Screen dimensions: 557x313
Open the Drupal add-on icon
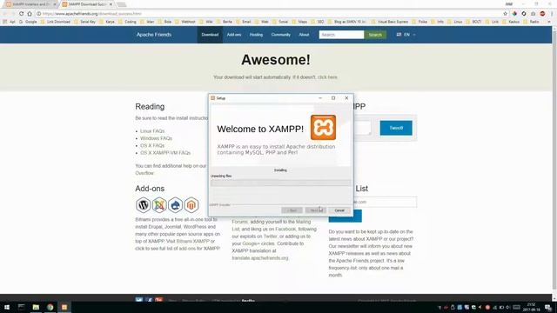pyautogui.click(x=175, y=205)
